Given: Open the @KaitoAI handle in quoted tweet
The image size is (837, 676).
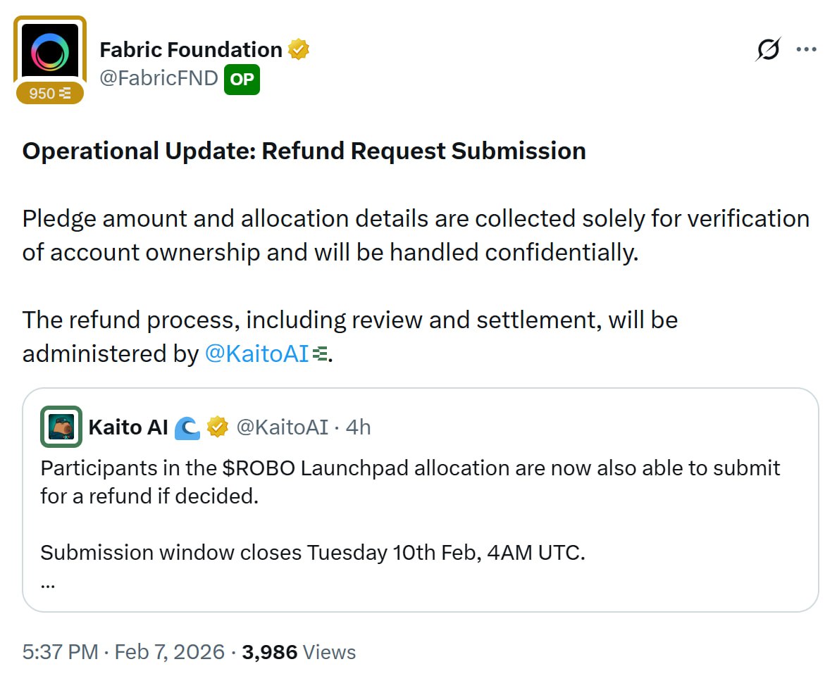Looking at the screenshot, I should pyautogui.click(x=282, y=427).
